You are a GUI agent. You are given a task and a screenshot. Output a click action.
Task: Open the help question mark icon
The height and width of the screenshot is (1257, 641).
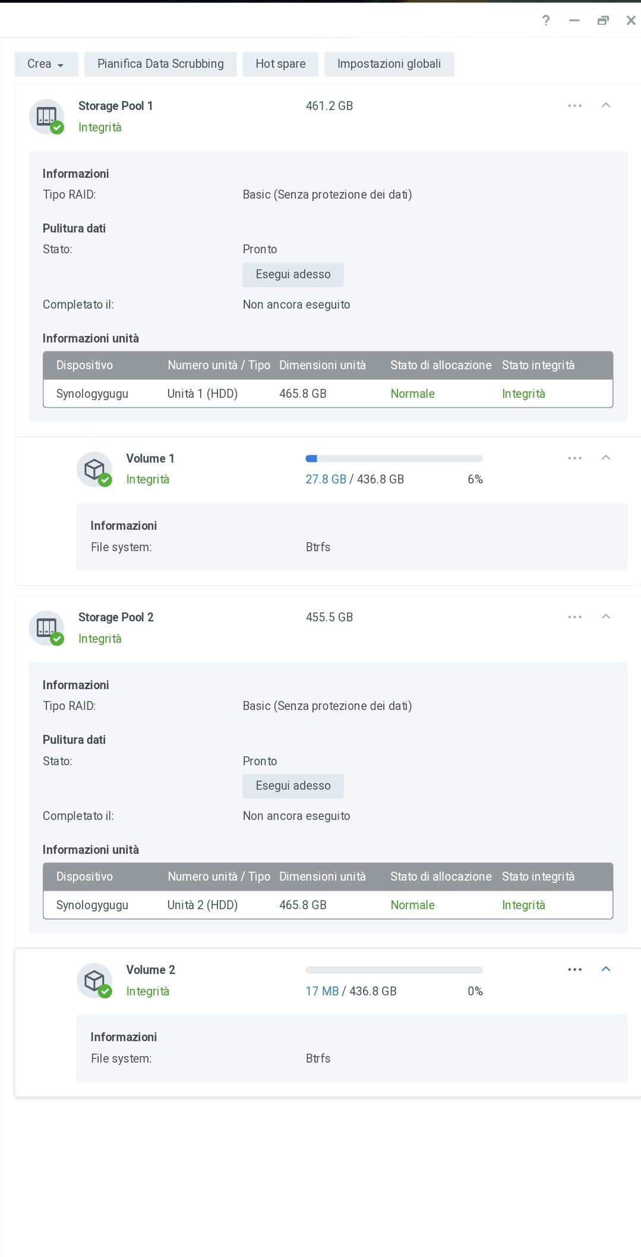tap(546, 21)
